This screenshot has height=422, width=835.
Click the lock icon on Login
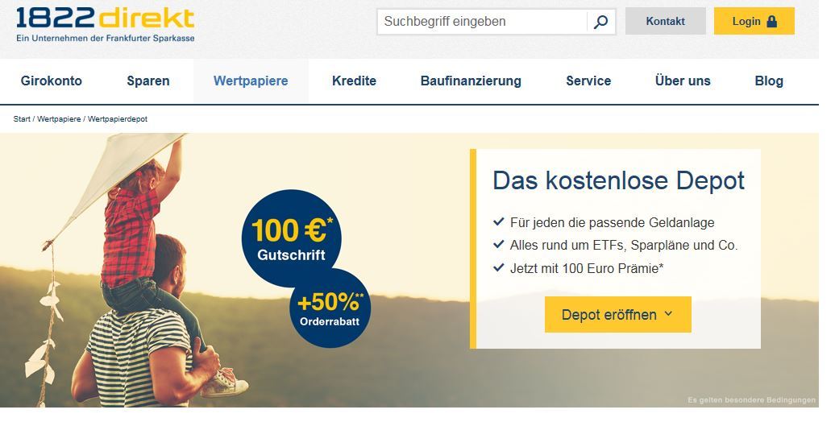(x=771, y=21)
